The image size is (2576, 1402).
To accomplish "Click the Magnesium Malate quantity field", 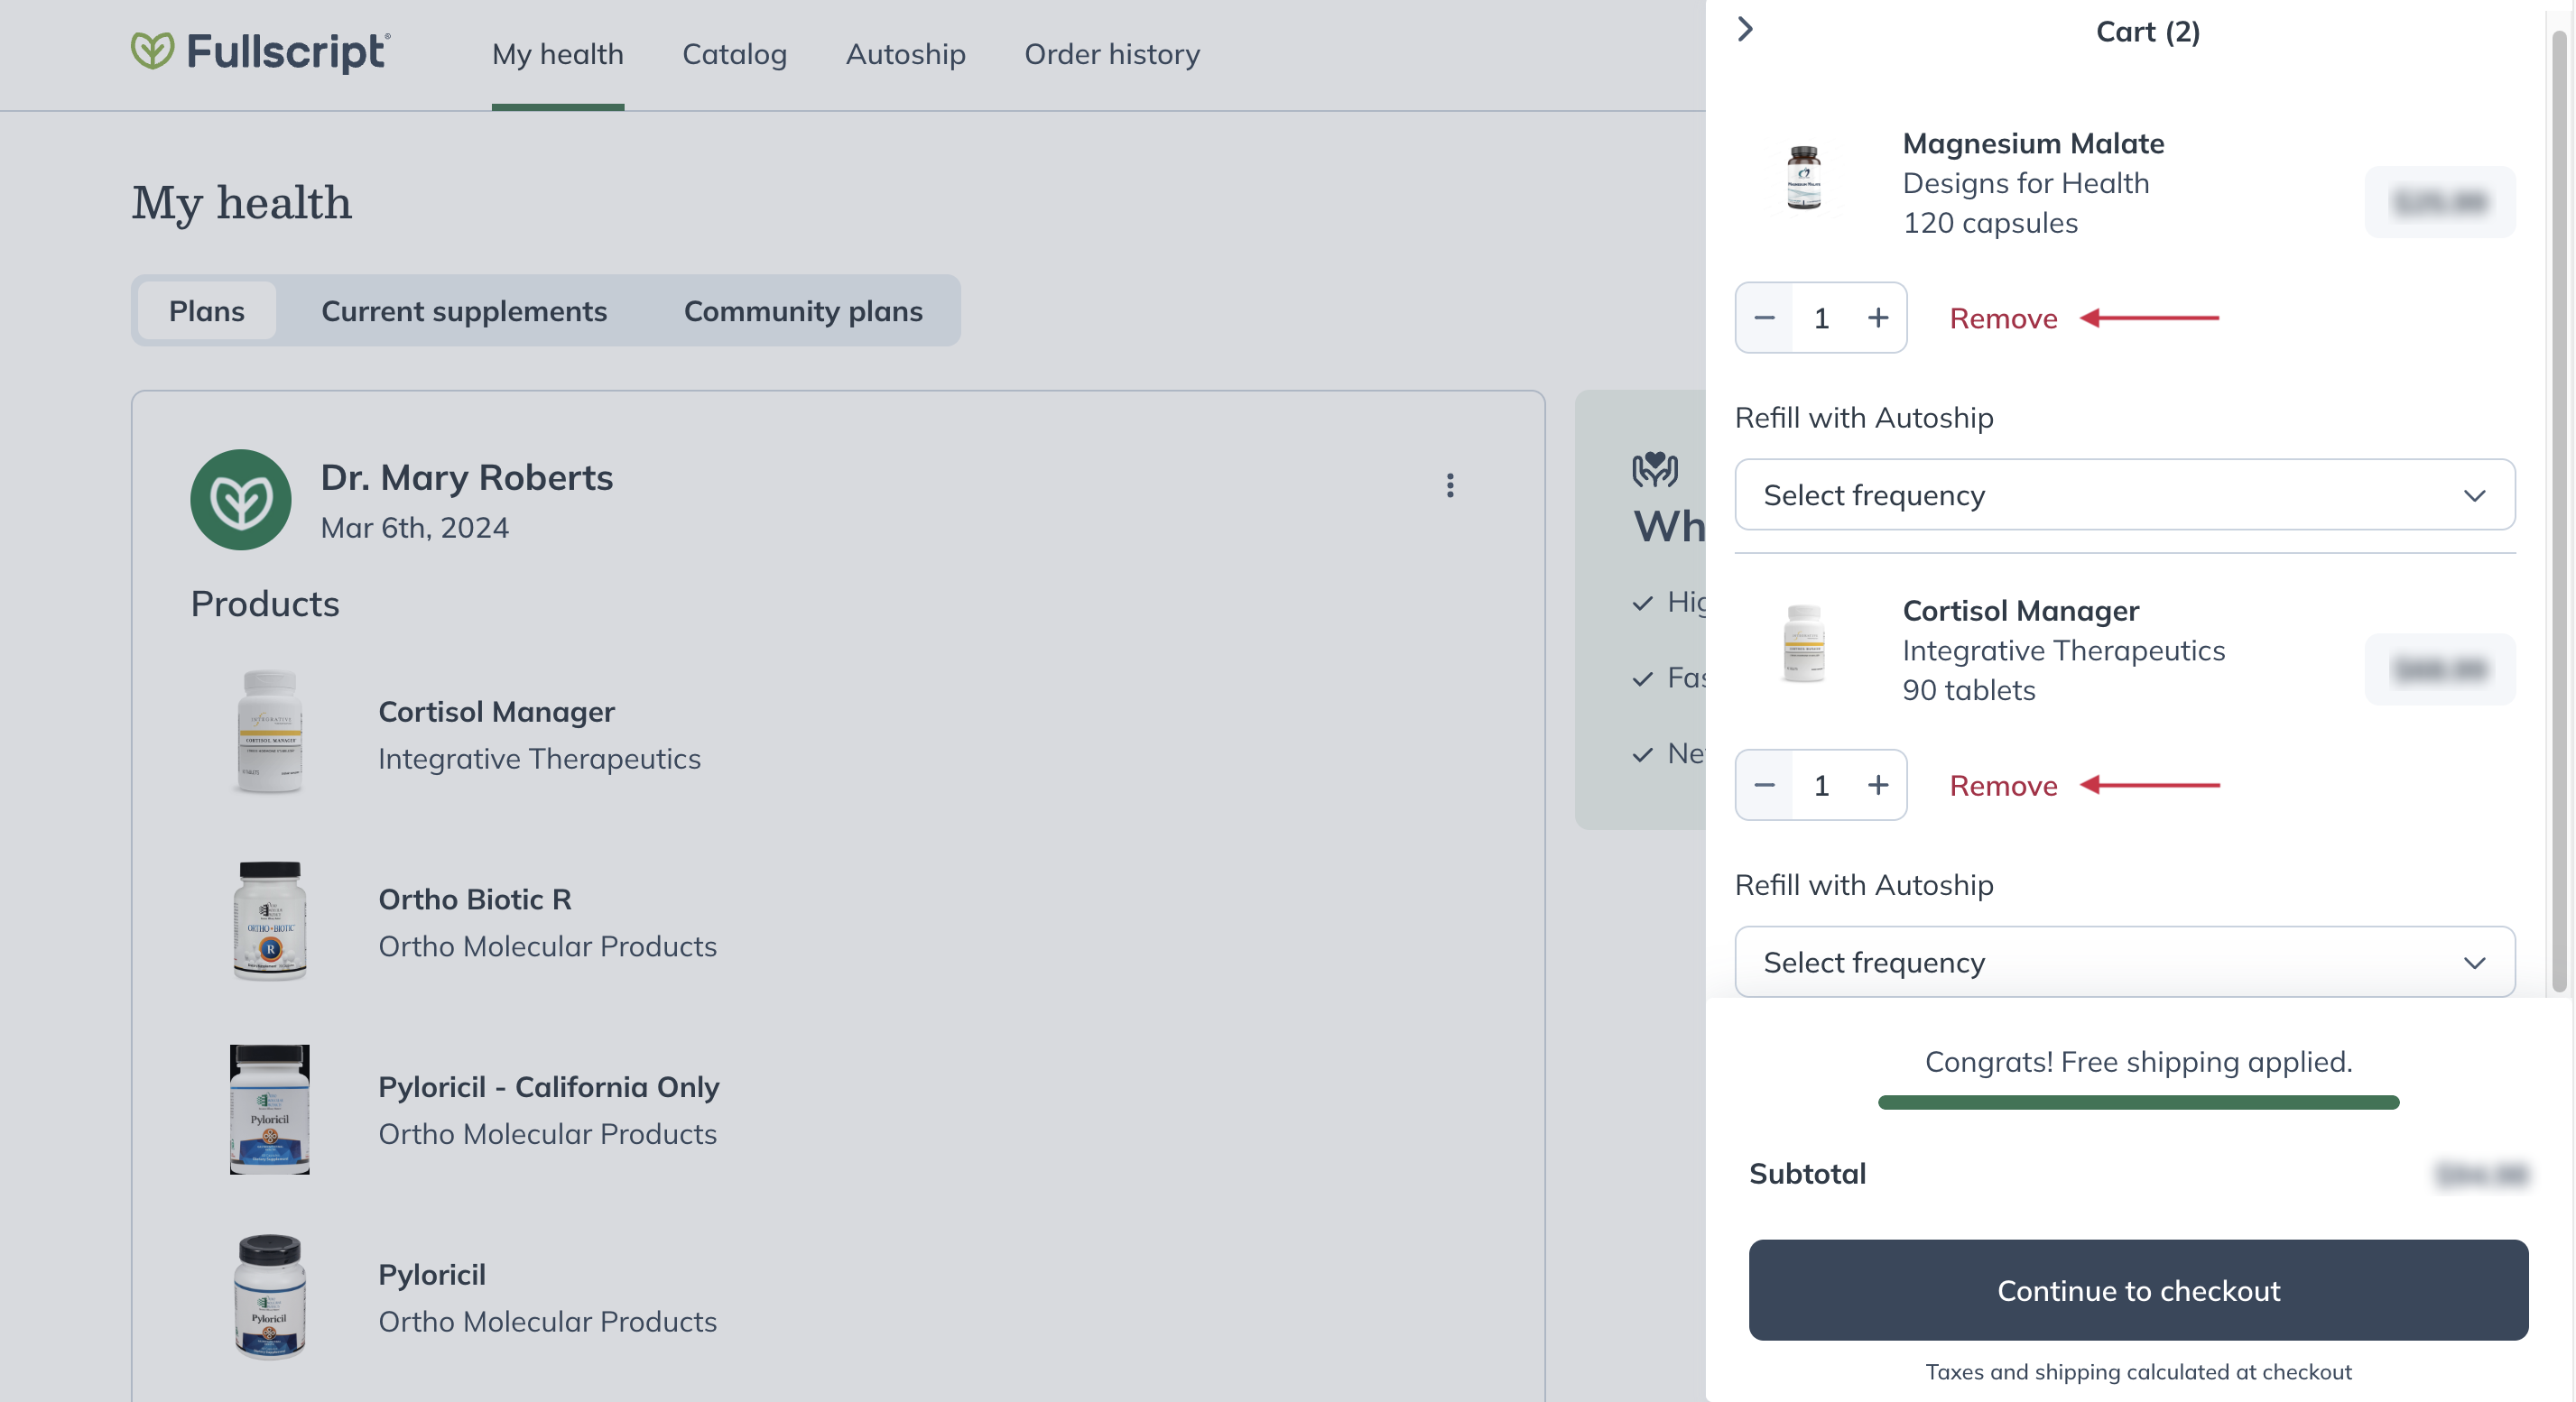I will pyautogui.click(x=1822, y=318).
